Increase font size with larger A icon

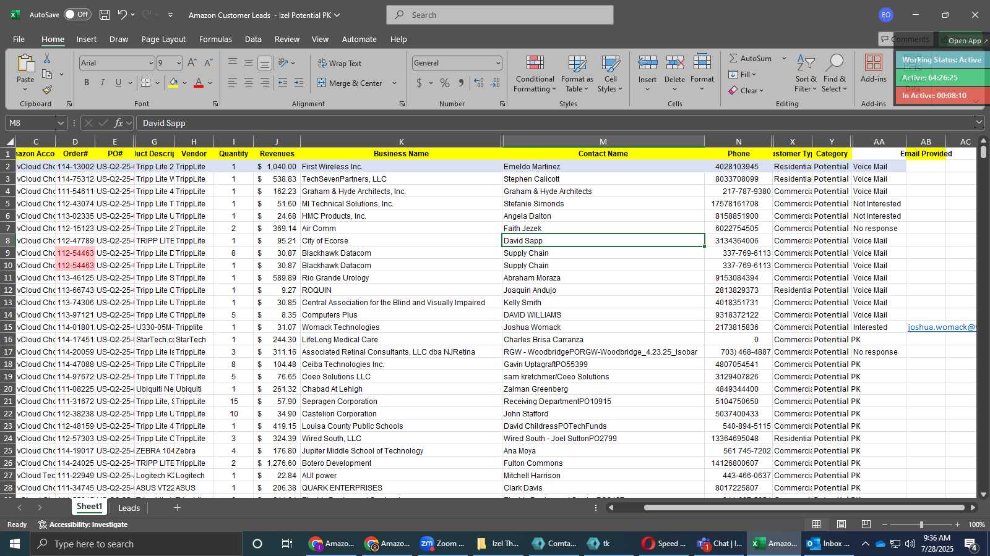point(192,63)
